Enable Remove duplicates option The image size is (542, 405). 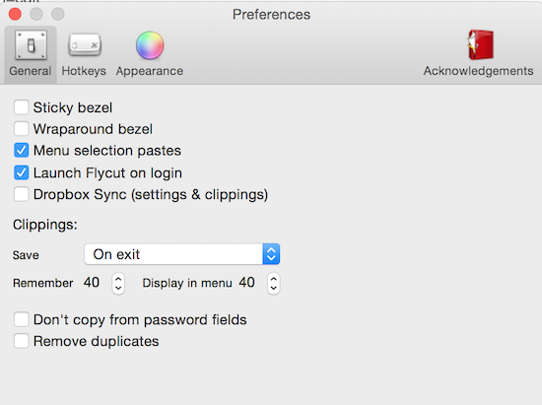(x=21, y=341)
